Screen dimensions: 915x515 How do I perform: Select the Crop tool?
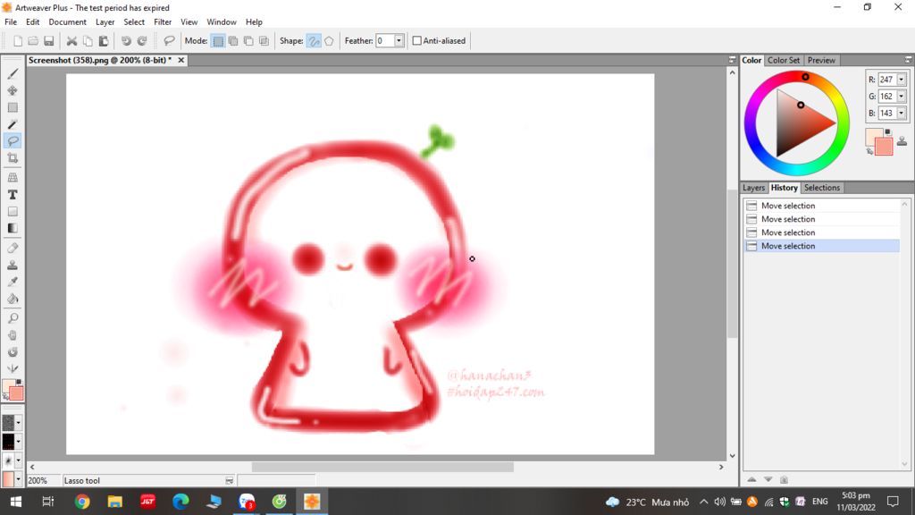pos(13,158)
